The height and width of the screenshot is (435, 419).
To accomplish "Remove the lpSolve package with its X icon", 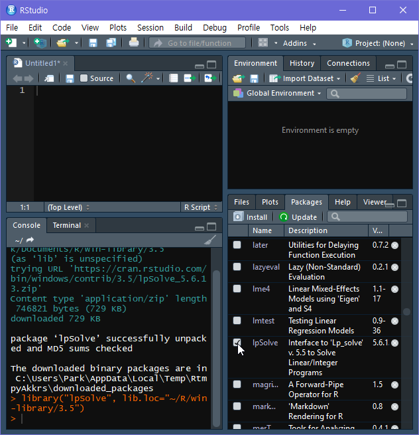I will [394, 343].
